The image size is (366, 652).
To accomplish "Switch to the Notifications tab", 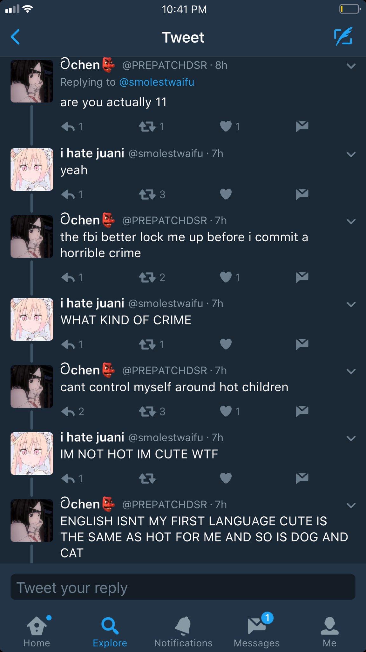I will (183, 632).
